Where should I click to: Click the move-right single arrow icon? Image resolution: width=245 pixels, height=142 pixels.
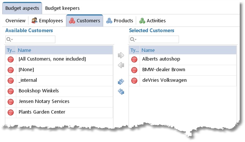[x=121, y=55]
